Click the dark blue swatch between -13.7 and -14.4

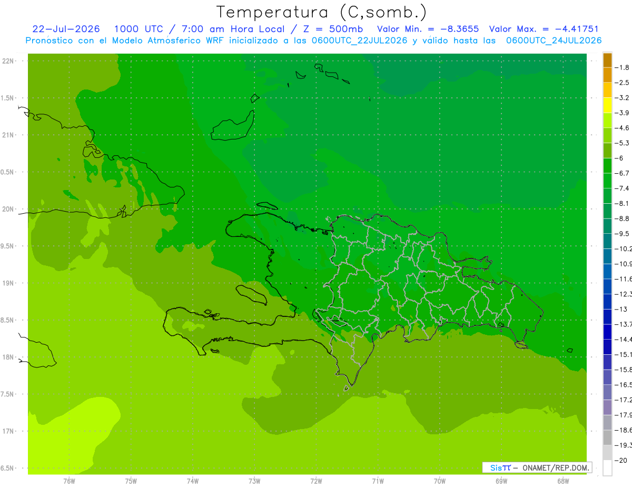pos(607,332)
